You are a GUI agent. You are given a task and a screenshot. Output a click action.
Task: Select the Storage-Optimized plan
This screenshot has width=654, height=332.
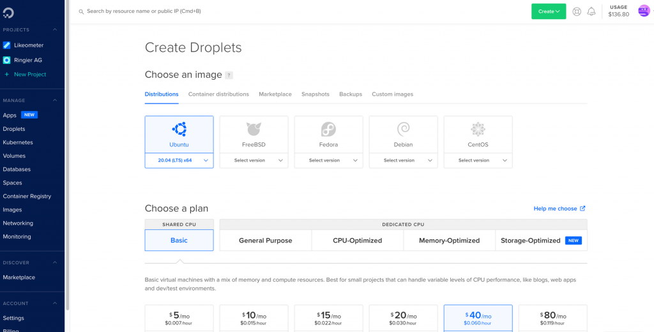coord(541,240)
